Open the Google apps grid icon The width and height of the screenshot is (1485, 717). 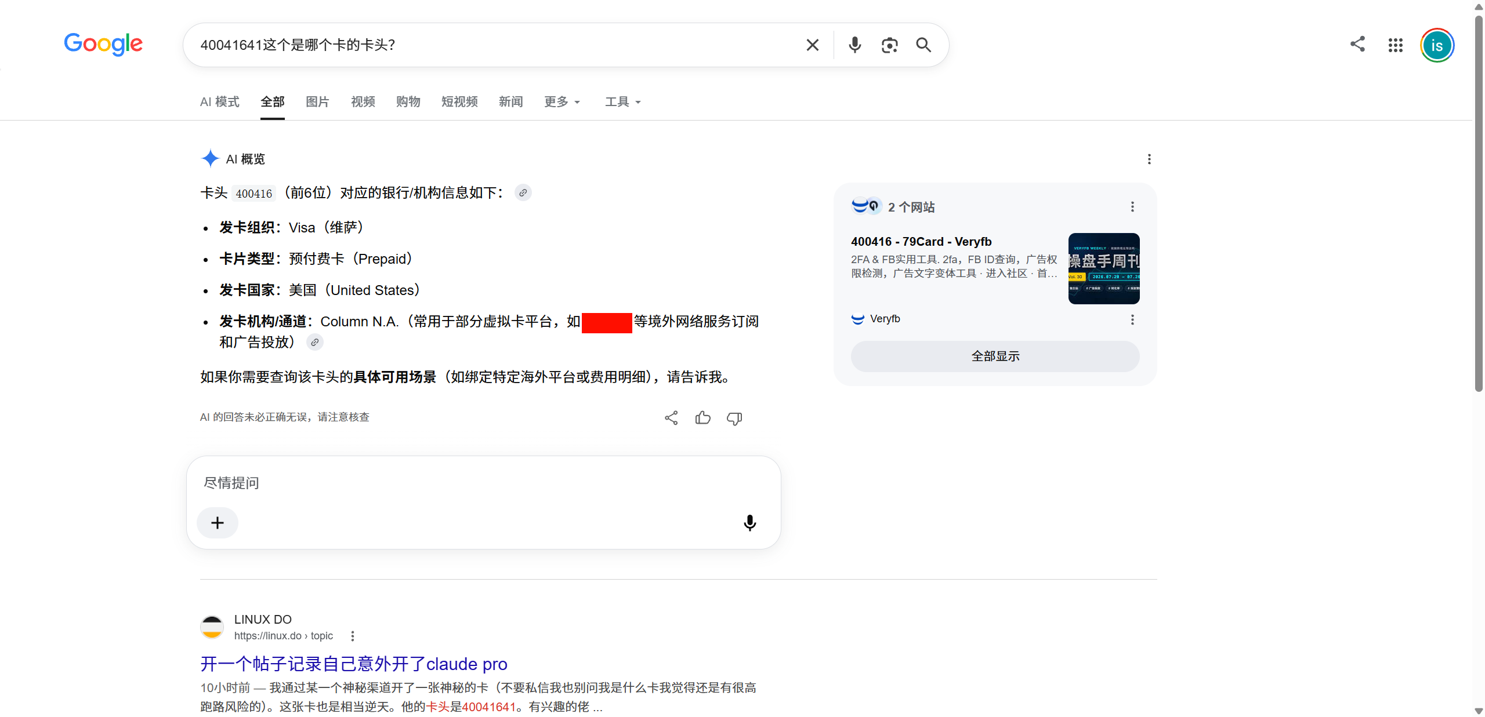coord(1396,45)
